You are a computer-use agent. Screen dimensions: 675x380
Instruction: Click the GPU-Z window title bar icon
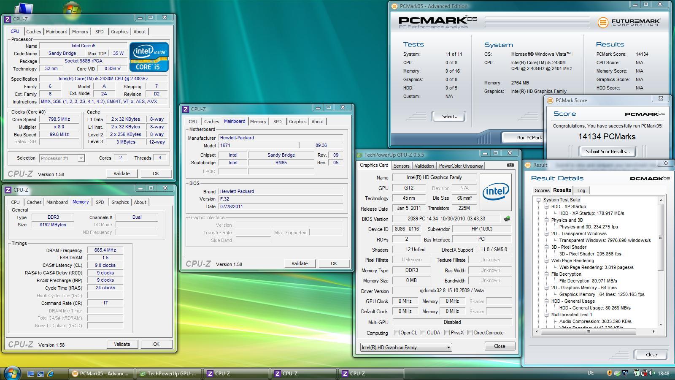tap(359, 155)
